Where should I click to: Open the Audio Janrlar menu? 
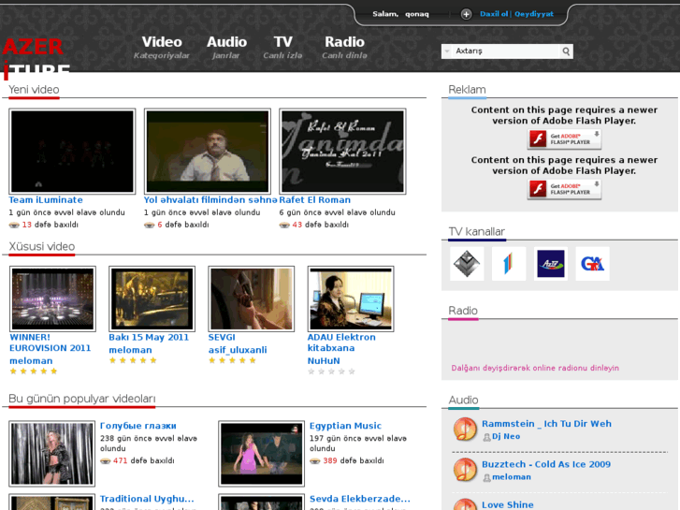click(x=226, y=48)
